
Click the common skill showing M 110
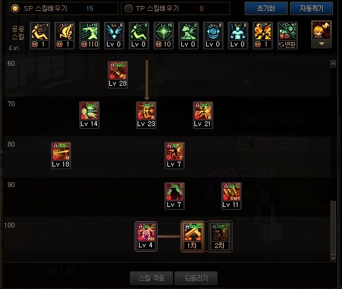[89, 36]
